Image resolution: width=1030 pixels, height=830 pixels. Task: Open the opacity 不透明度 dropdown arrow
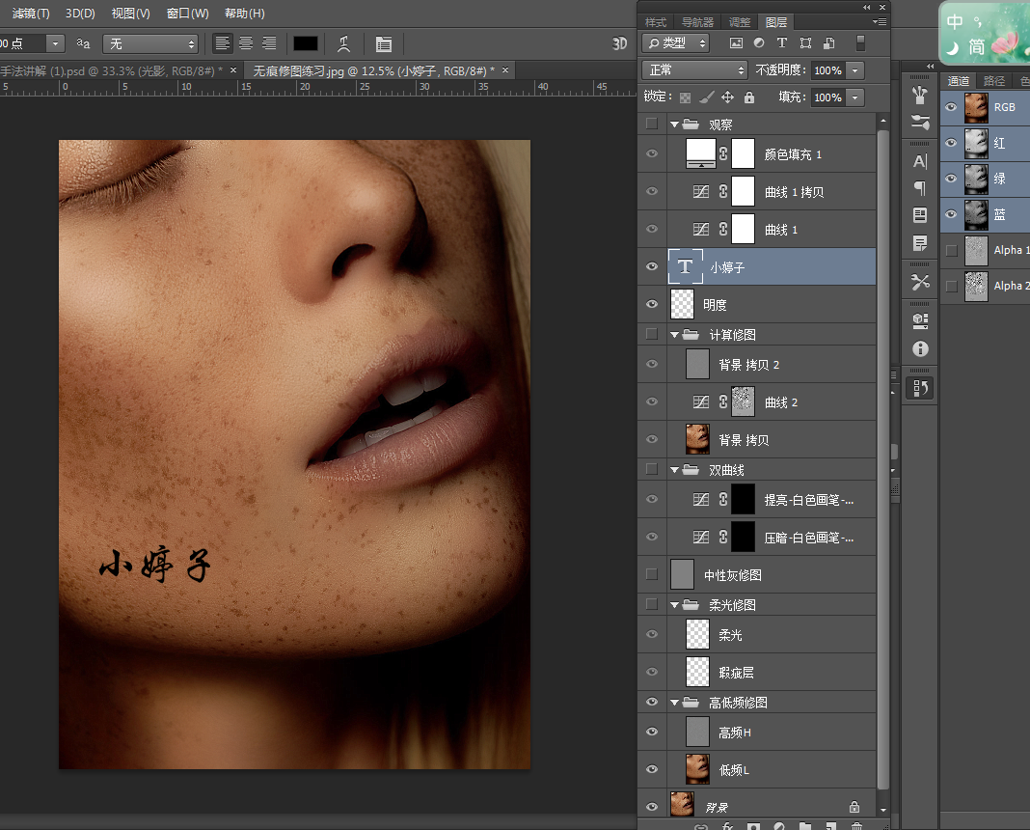[x=854, y=70]
